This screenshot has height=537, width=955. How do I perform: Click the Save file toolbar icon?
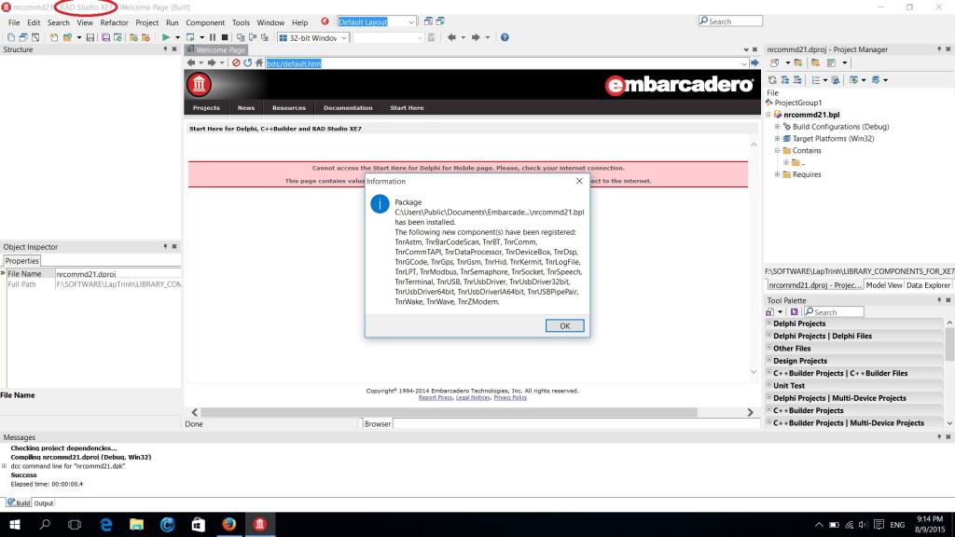90,37
